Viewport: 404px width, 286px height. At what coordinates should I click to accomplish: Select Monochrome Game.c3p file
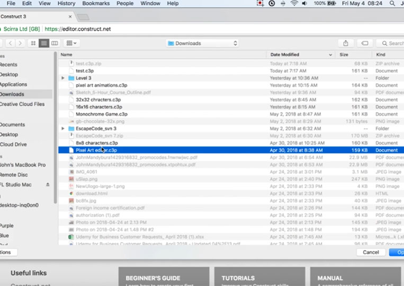(x=231, y=114)
